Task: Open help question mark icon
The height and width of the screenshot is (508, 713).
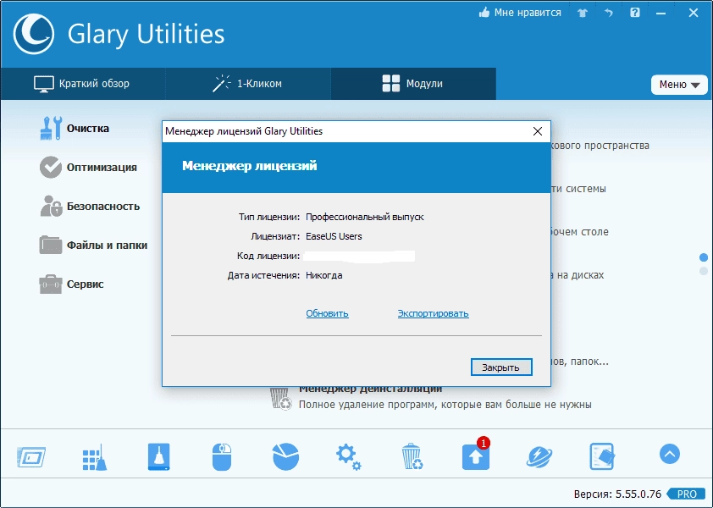Action: point(635,13)
